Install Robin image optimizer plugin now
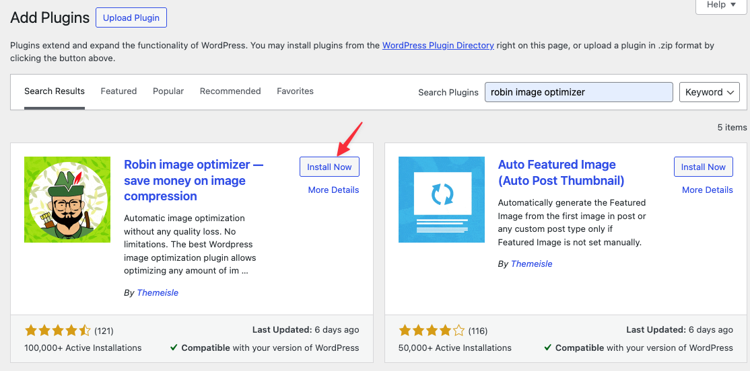The height and width of the screenshot is (371, 750). click(x=329, y=167)
